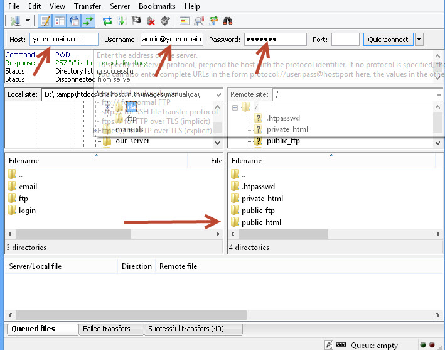Image resolution: width=445 pixels, height=350 pixels.
Task: Open the Server menu
Action: tap(120, 6)
